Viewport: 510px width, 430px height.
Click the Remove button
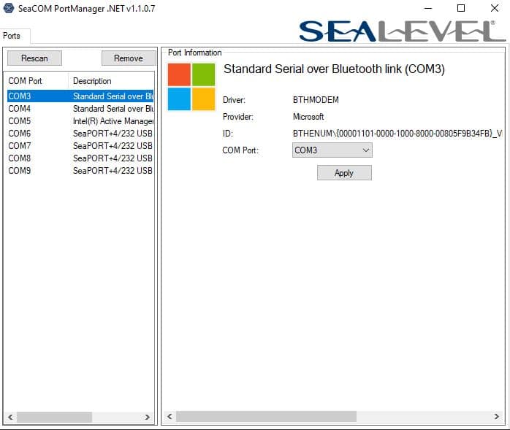point(129,58)
